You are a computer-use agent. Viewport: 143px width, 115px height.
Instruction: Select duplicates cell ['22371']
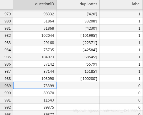pyautogui.click(x=78, y=43)
